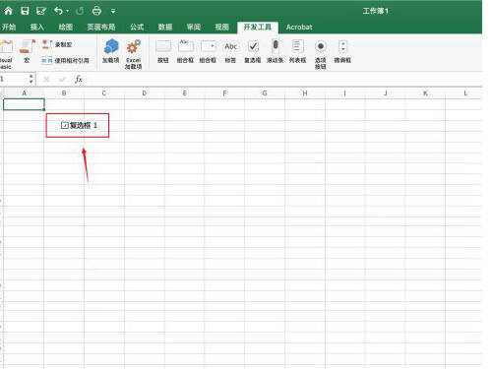Switch to the 视图 tab
The image size is (492, 369).
pos(221,27)
